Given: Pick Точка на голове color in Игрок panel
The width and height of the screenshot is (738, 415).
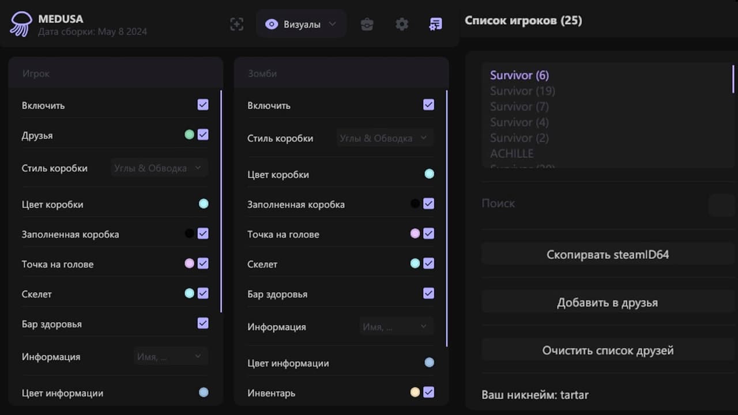Looking at the screenshot, I should coord(189,263).
